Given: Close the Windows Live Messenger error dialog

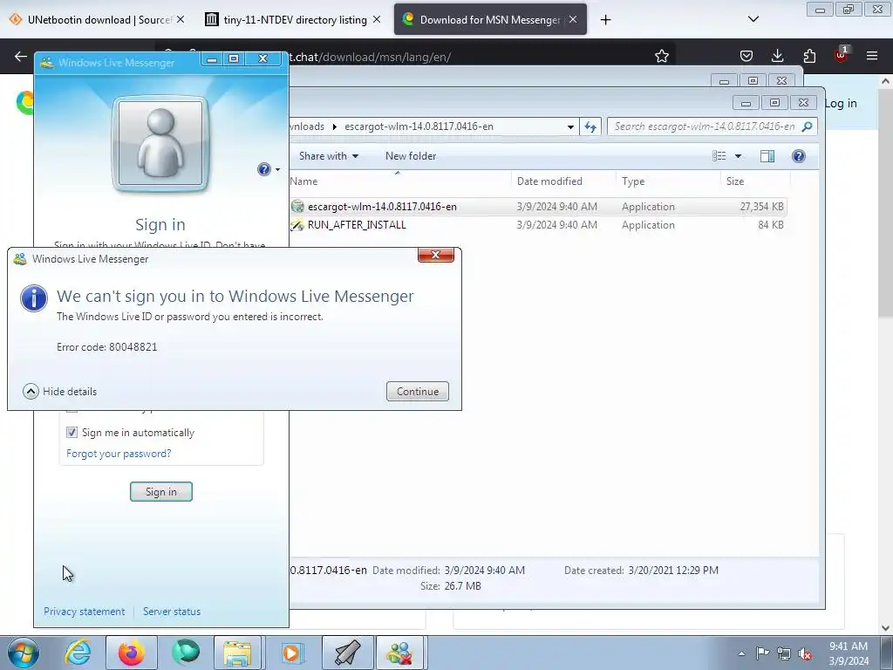Looking at the screenshot, I should (x=436, y=255).
